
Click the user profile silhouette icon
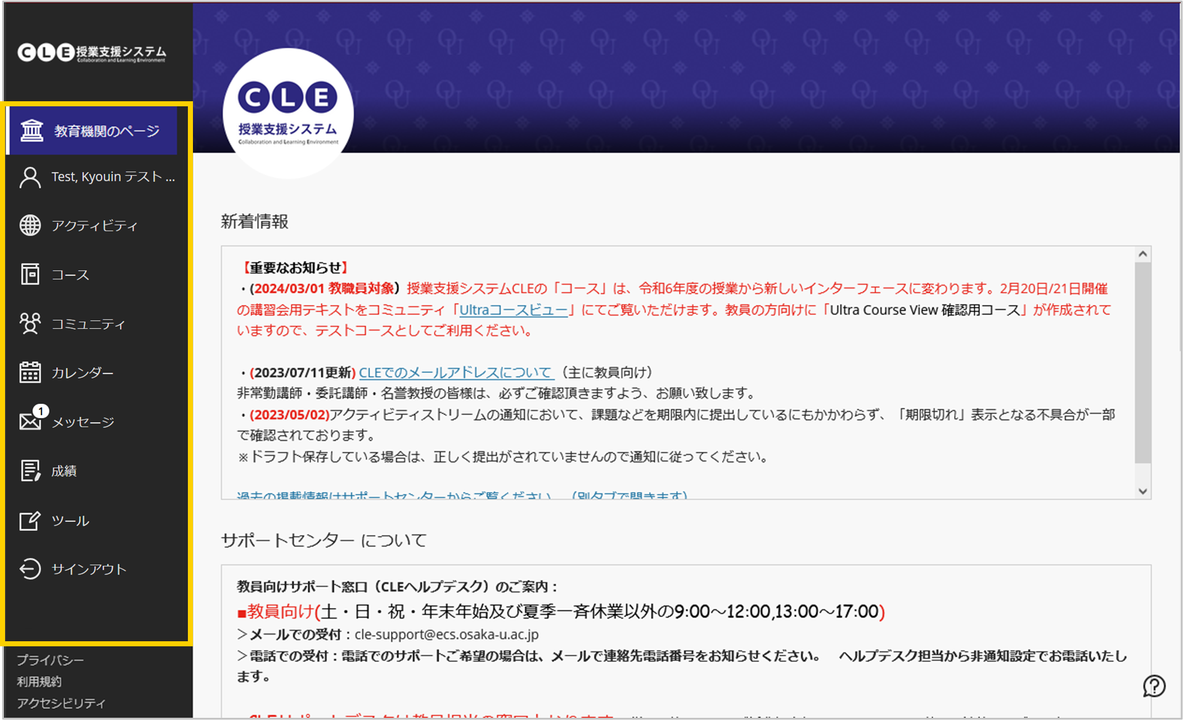[30, 177]
